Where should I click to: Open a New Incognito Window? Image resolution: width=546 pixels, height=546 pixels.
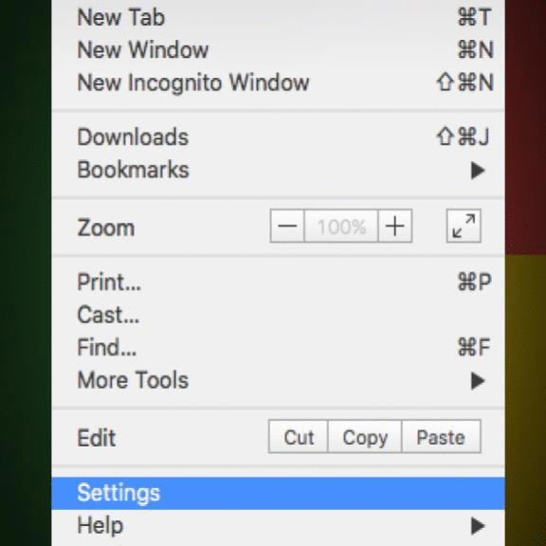click(279, 82)
